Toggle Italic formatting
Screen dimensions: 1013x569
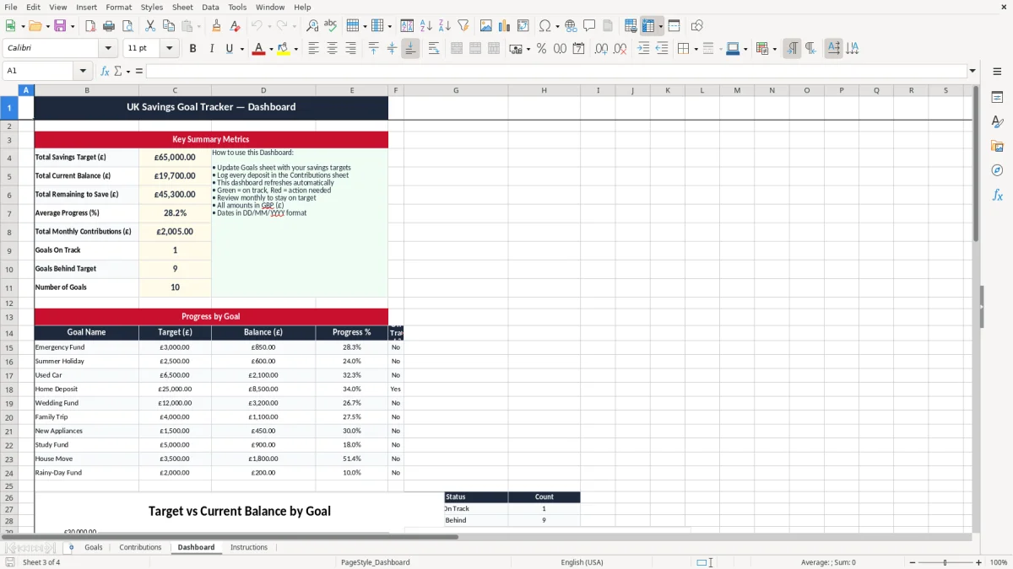(x=211, y=49)
